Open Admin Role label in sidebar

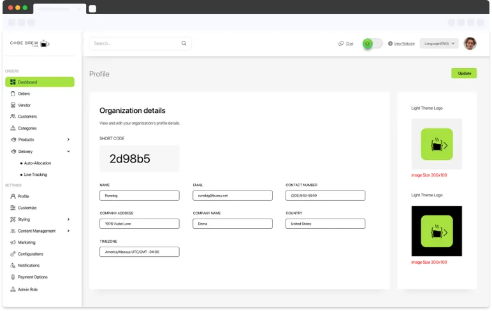coord(27,289)
